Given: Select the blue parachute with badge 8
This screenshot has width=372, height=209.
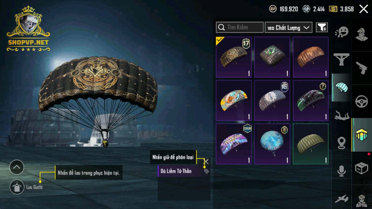Looking at the screenshot, I should [x=272, y=144].
